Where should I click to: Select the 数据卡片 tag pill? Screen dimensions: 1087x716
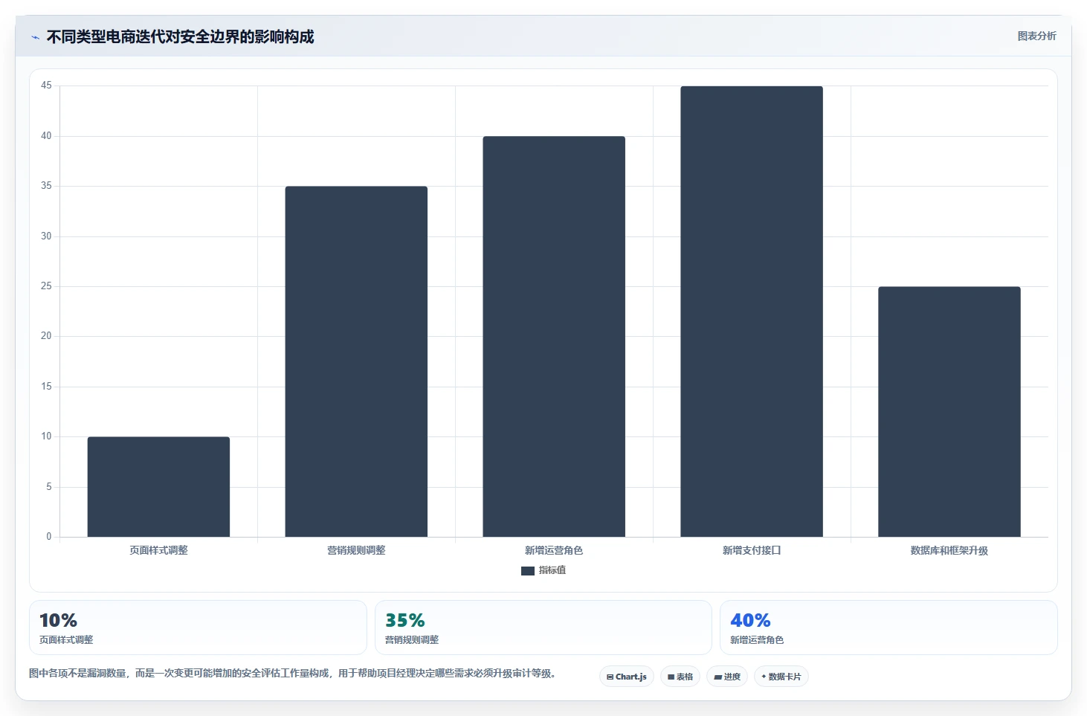pyautogui.click(x=781, y=677)
